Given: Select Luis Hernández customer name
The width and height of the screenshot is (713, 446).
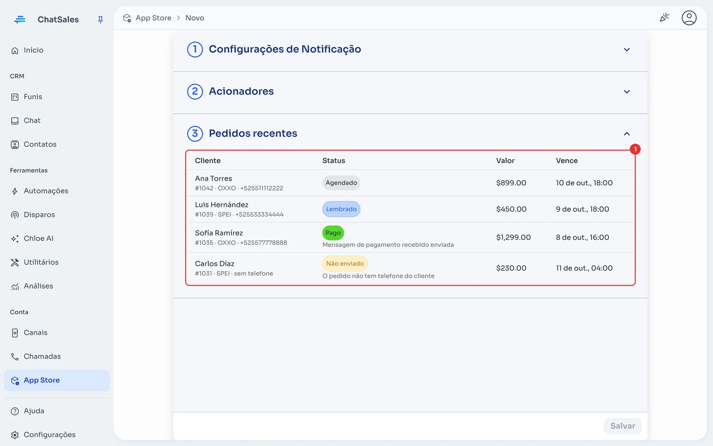Looking at the screenshot, I should click(x=221, y=205).
